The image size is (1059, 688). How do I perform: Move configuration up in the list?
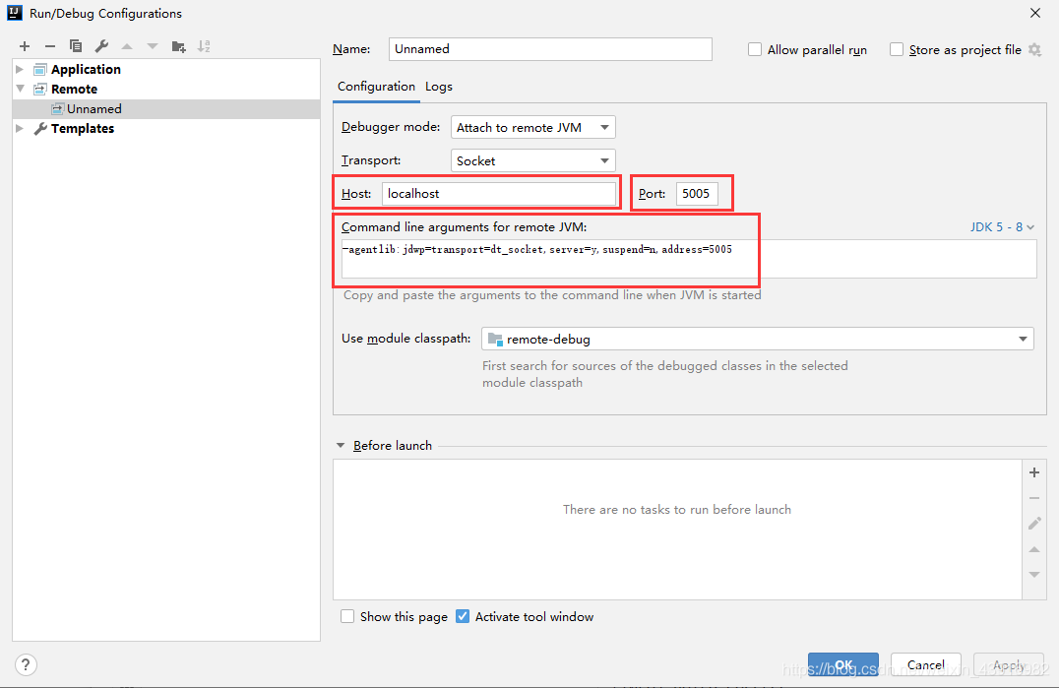tap(127, 46)
